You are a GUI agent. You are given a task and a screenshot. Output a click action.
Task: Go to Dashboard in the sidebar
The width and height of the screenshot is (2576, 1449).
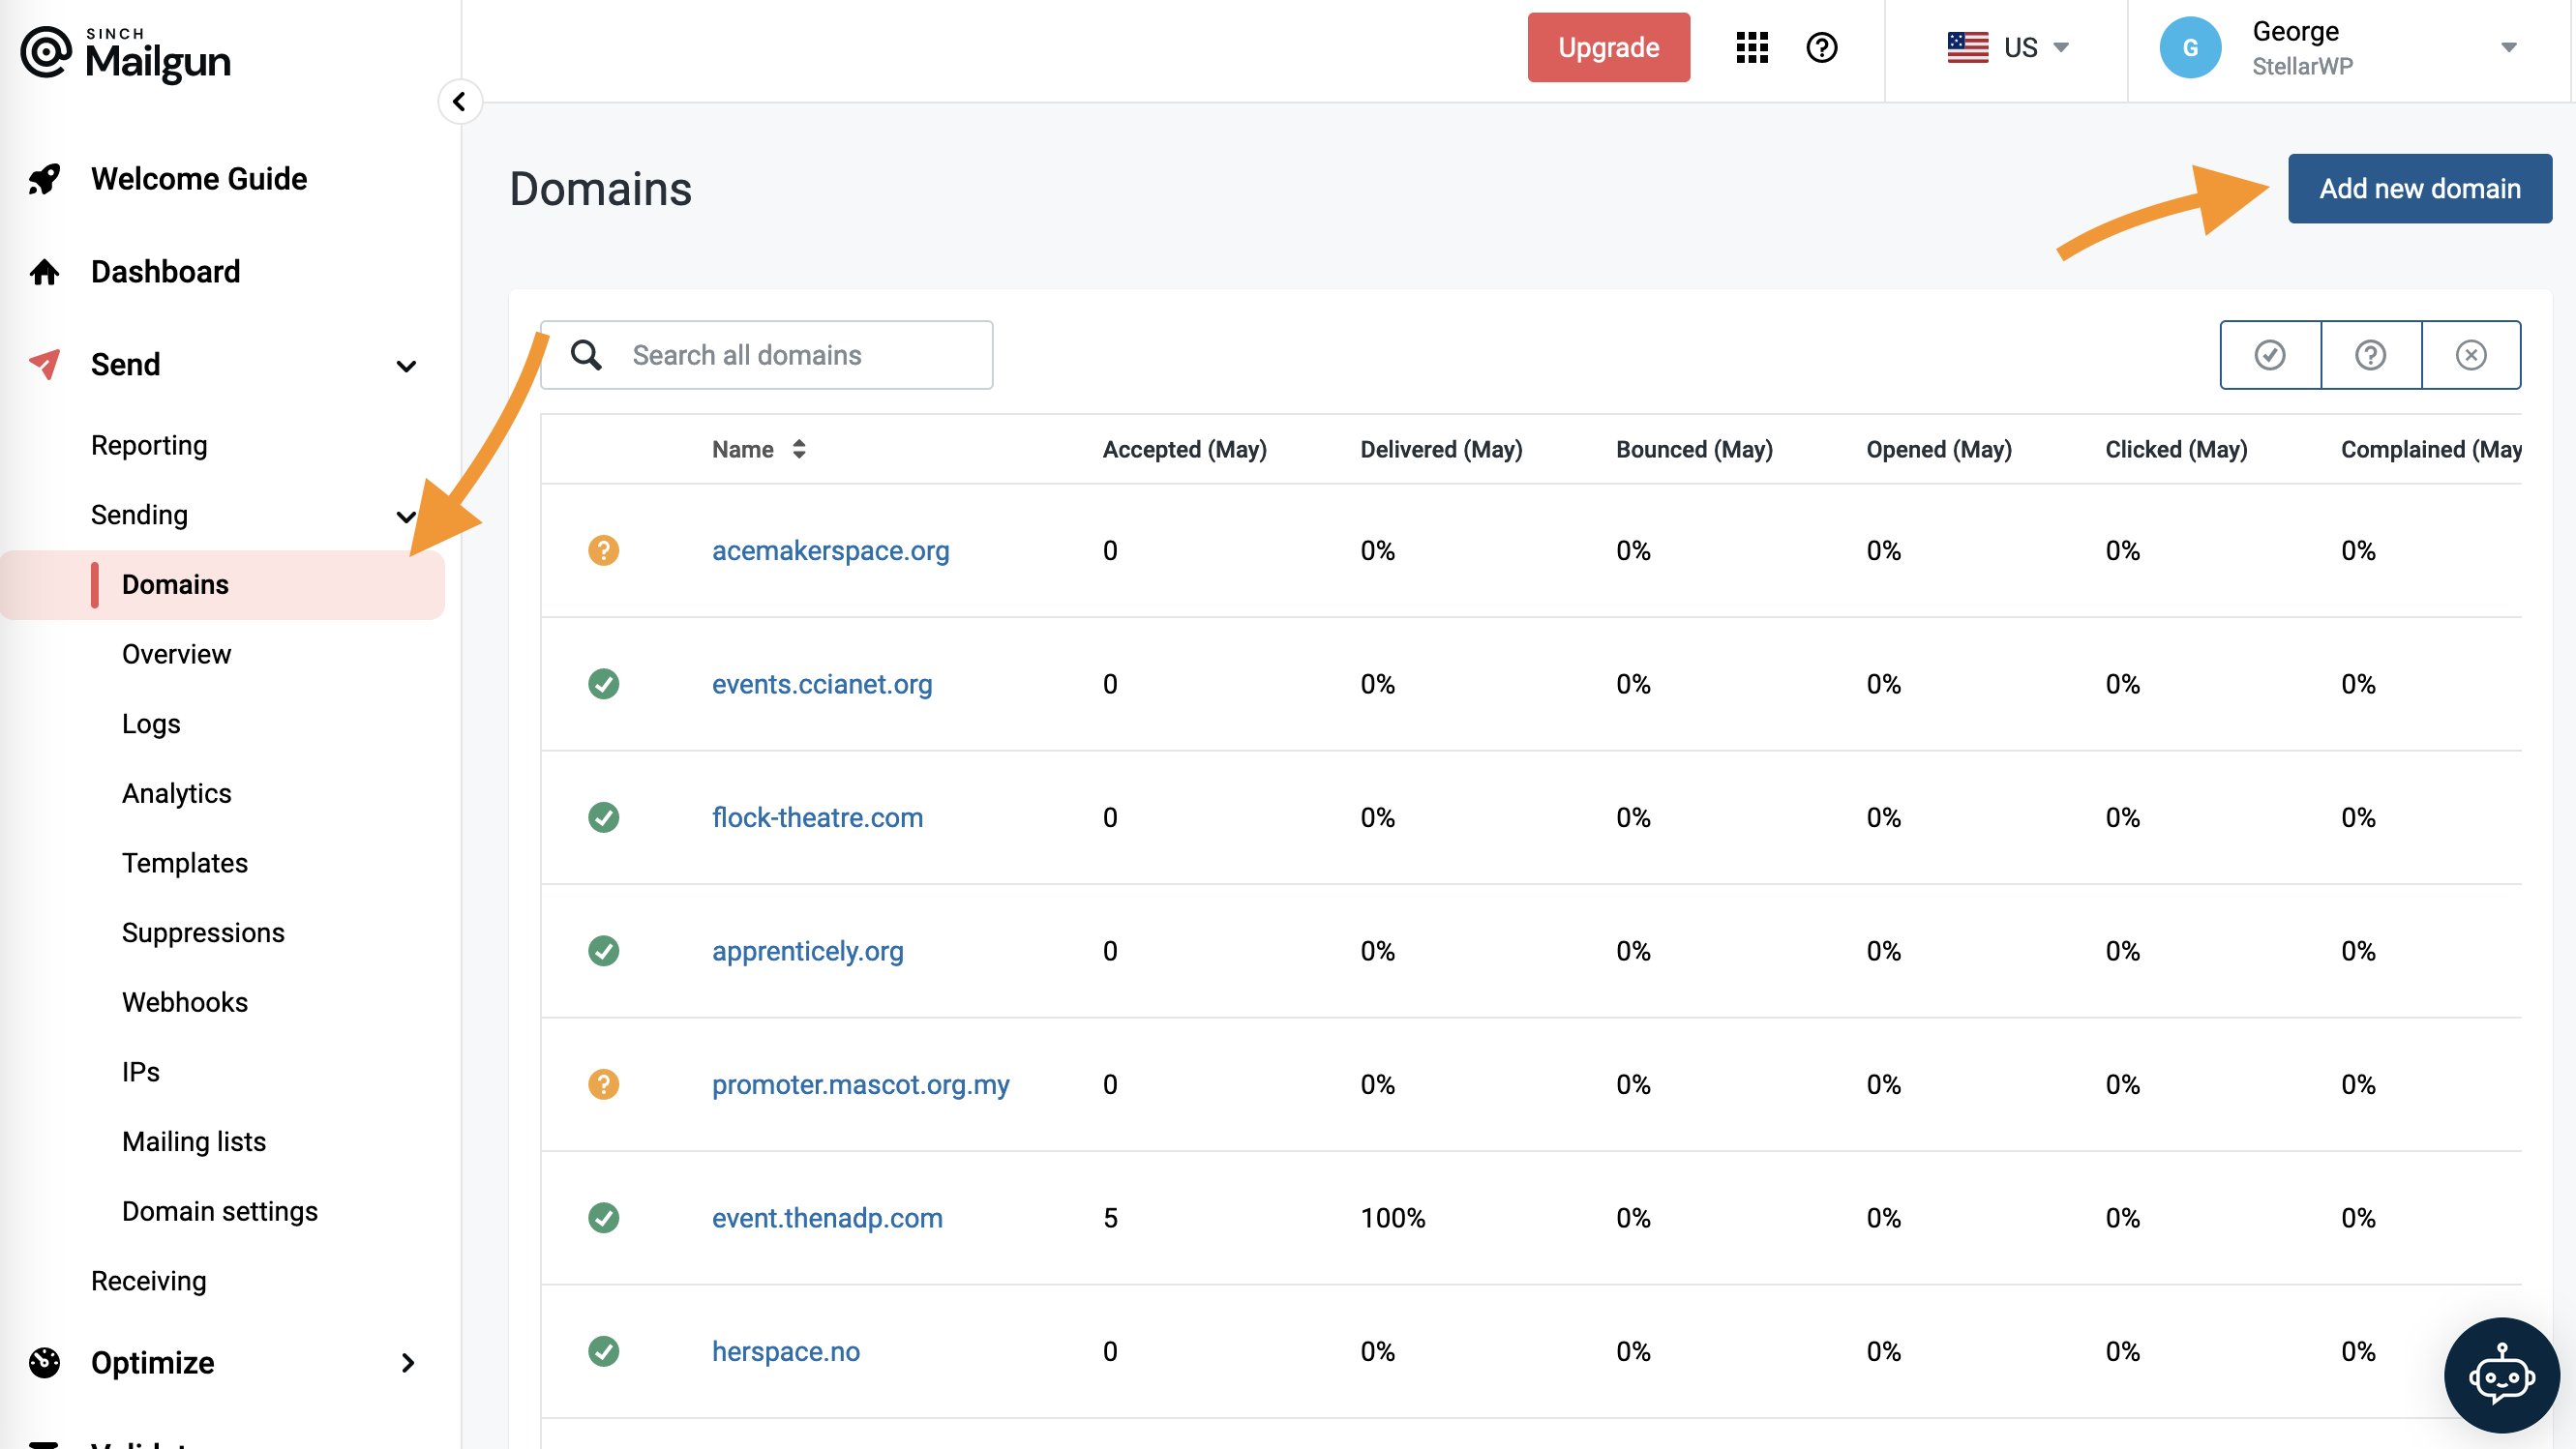[165, 272]
